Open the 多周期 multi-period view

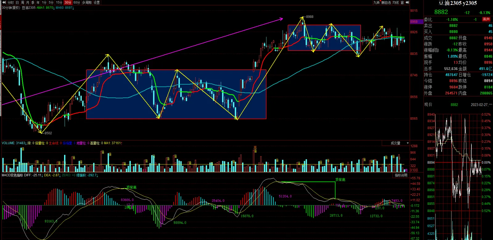coord(87,2)
